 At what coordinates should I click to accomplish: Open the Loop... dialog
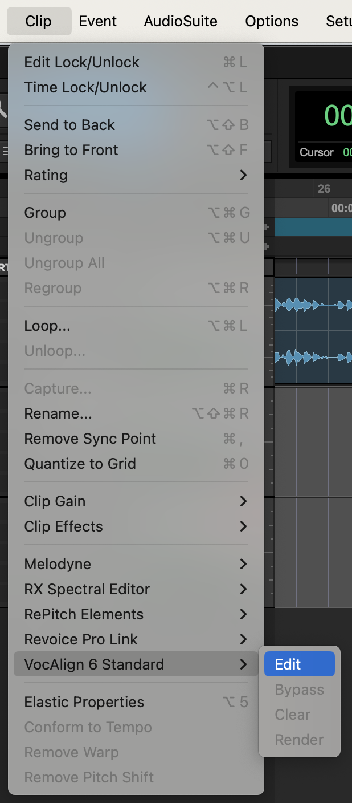47,326
